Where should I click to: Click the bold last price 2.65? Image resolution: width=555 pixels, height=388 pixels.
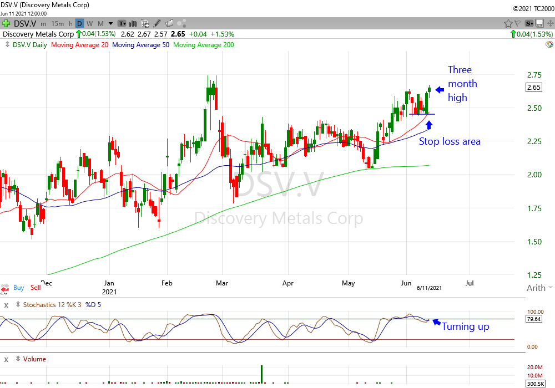[178, 34]
